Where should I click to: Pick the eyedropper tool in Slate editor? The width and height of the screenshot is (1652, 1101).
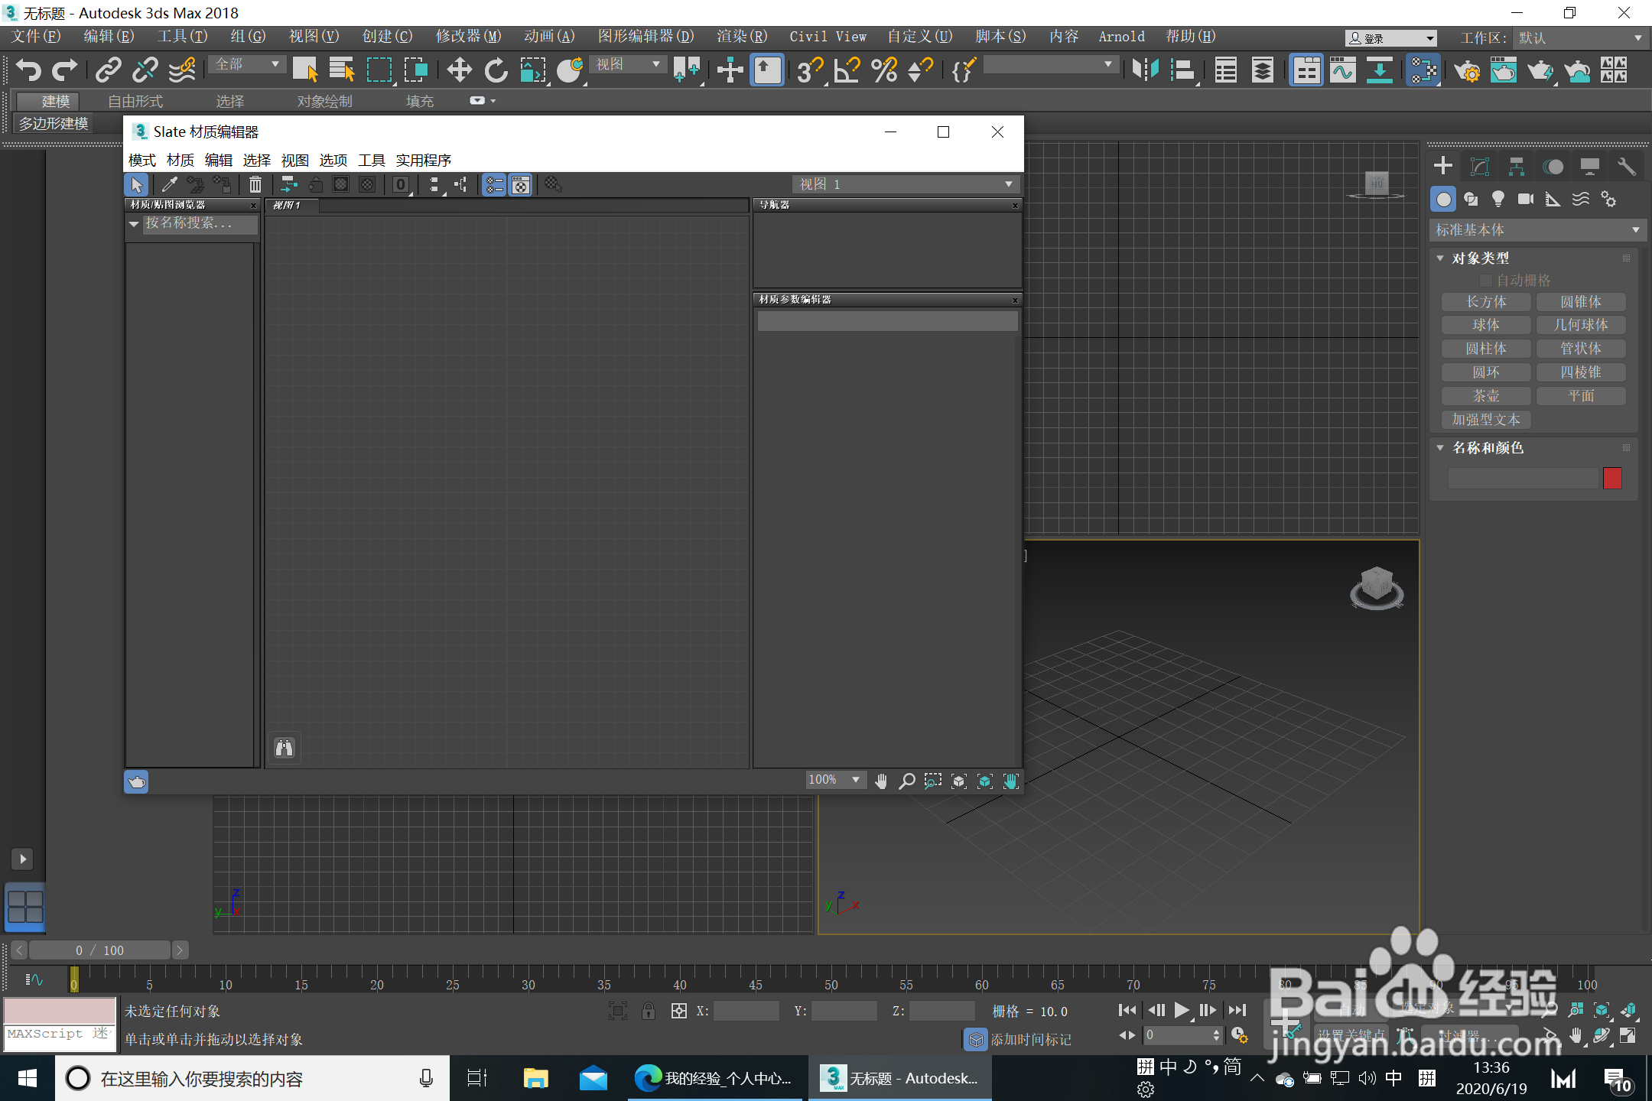click(x=169, y=184)
